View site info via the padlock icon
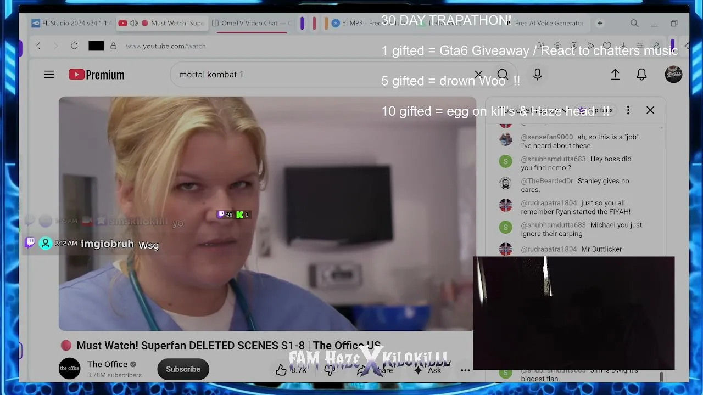Screen dimensions: 703x395 tap(113, 46)
